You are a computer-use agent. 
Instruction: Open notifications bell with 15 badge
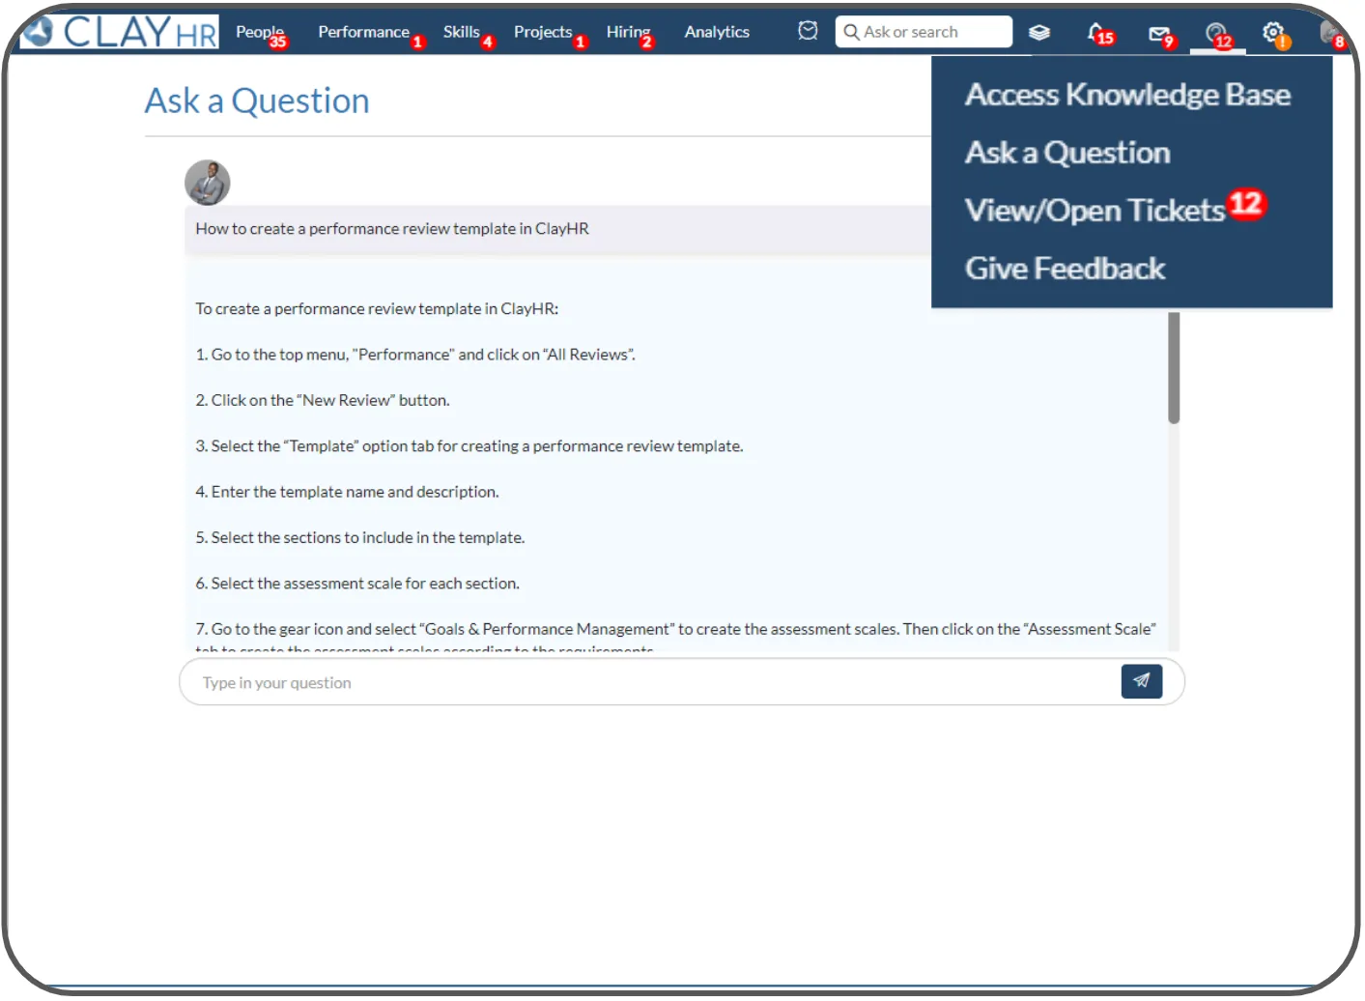(1099, 34)
